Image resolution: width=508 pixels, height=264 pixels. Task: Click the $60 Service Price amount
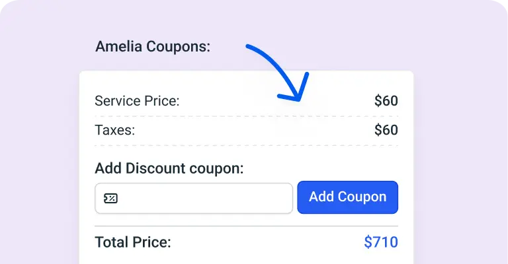pos(386,101)
